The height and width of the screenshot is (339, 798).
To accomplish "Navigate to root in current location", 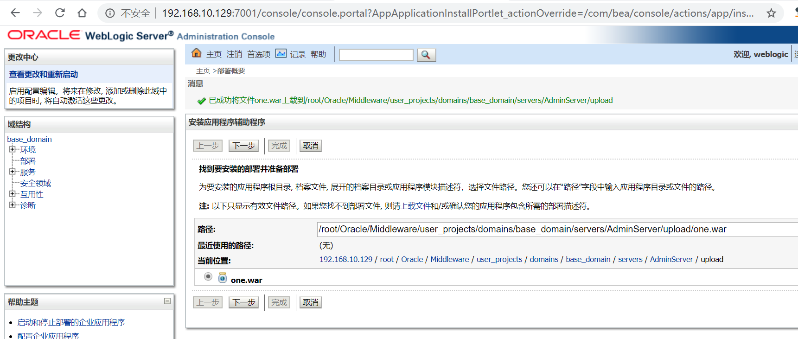I will (x=387, y=259).
